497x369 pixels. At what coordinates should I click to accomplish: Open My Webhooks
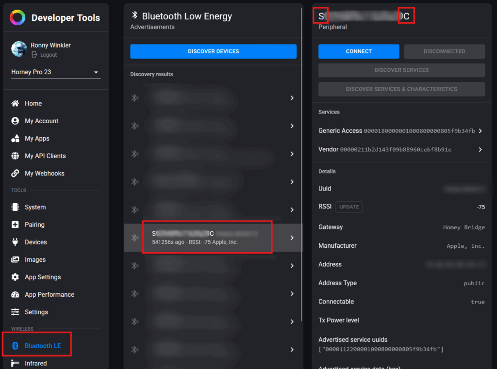click(x=45, y=173)
